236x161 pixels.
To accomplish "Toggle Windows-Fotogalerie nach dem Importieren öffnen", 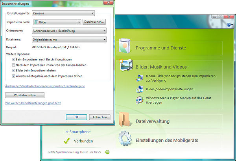I will (13, 76).
